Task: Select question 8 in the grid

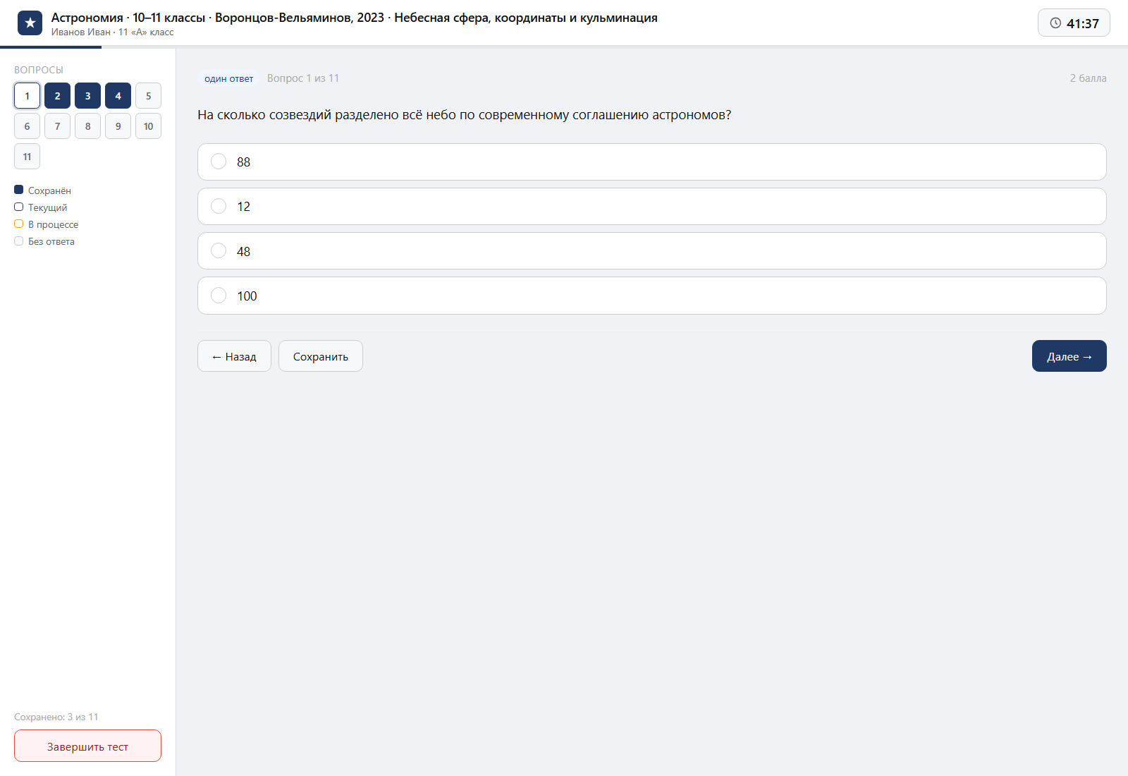Action: click(87, 126)
